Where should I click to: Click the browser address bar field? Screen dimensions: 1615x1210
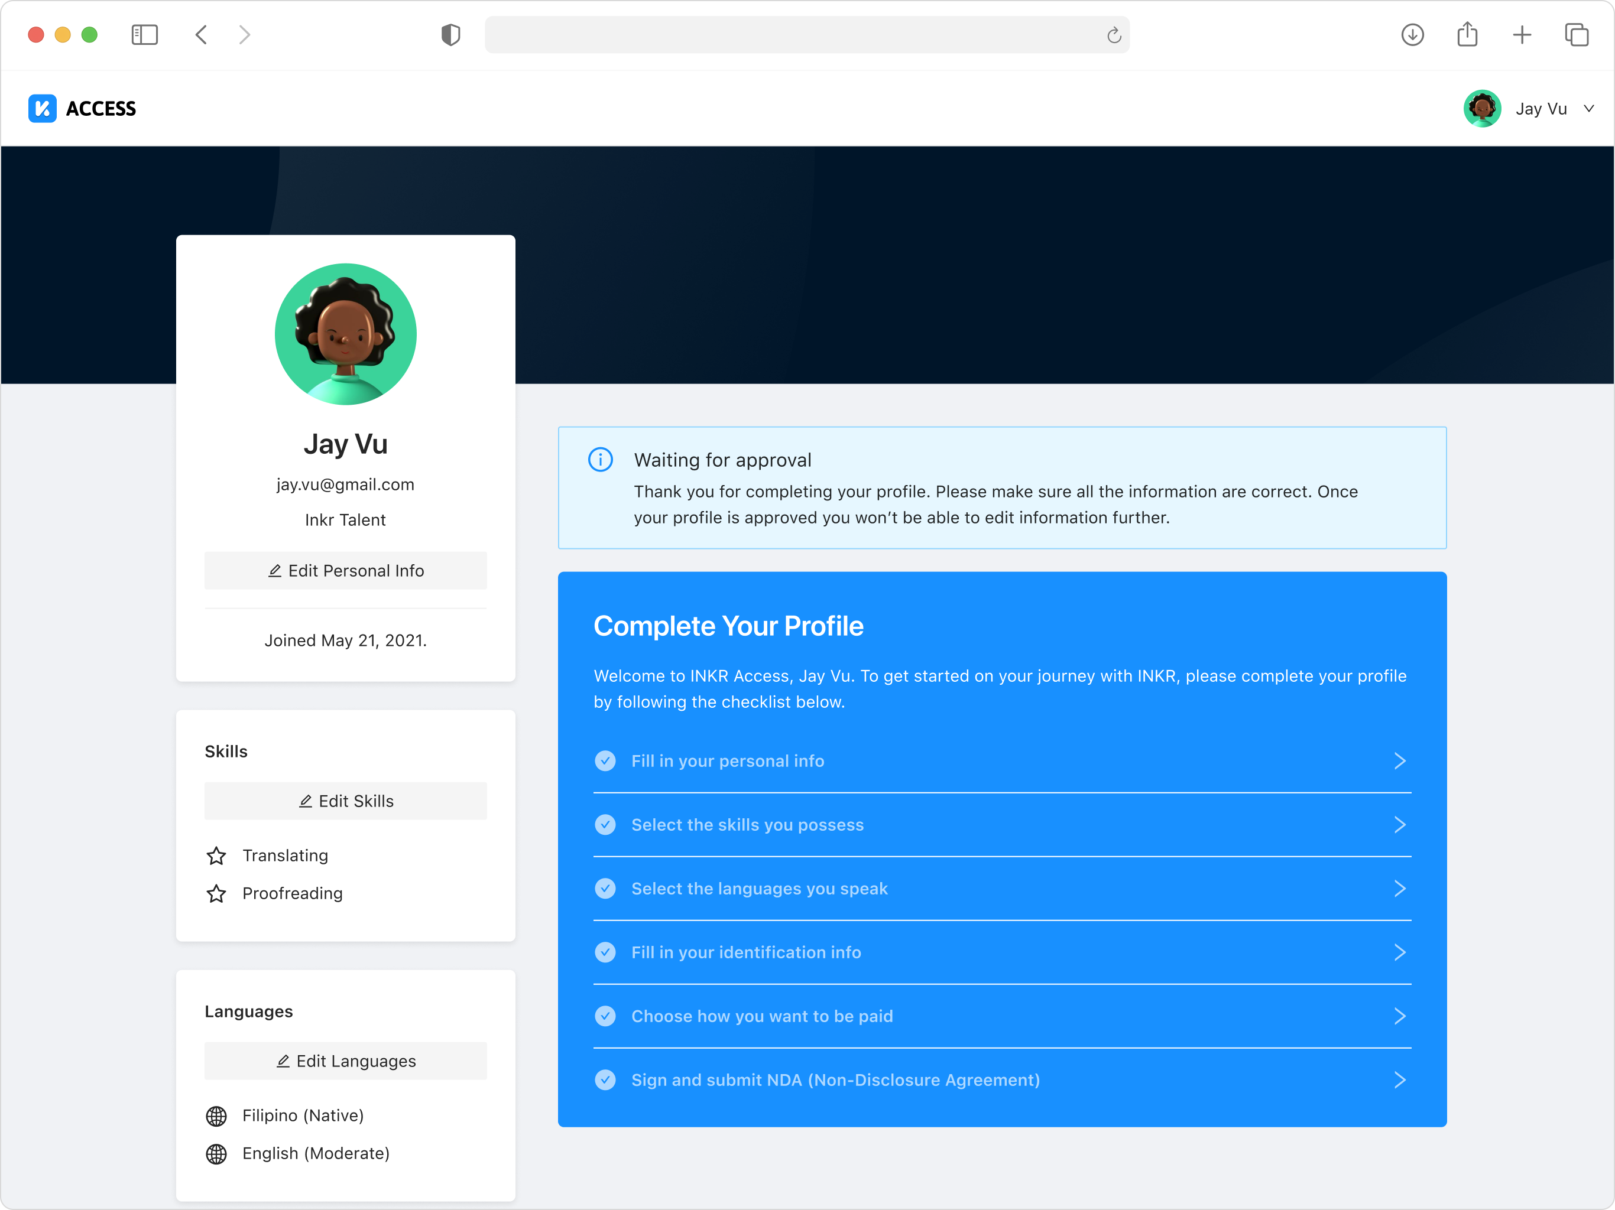[796, 35]
